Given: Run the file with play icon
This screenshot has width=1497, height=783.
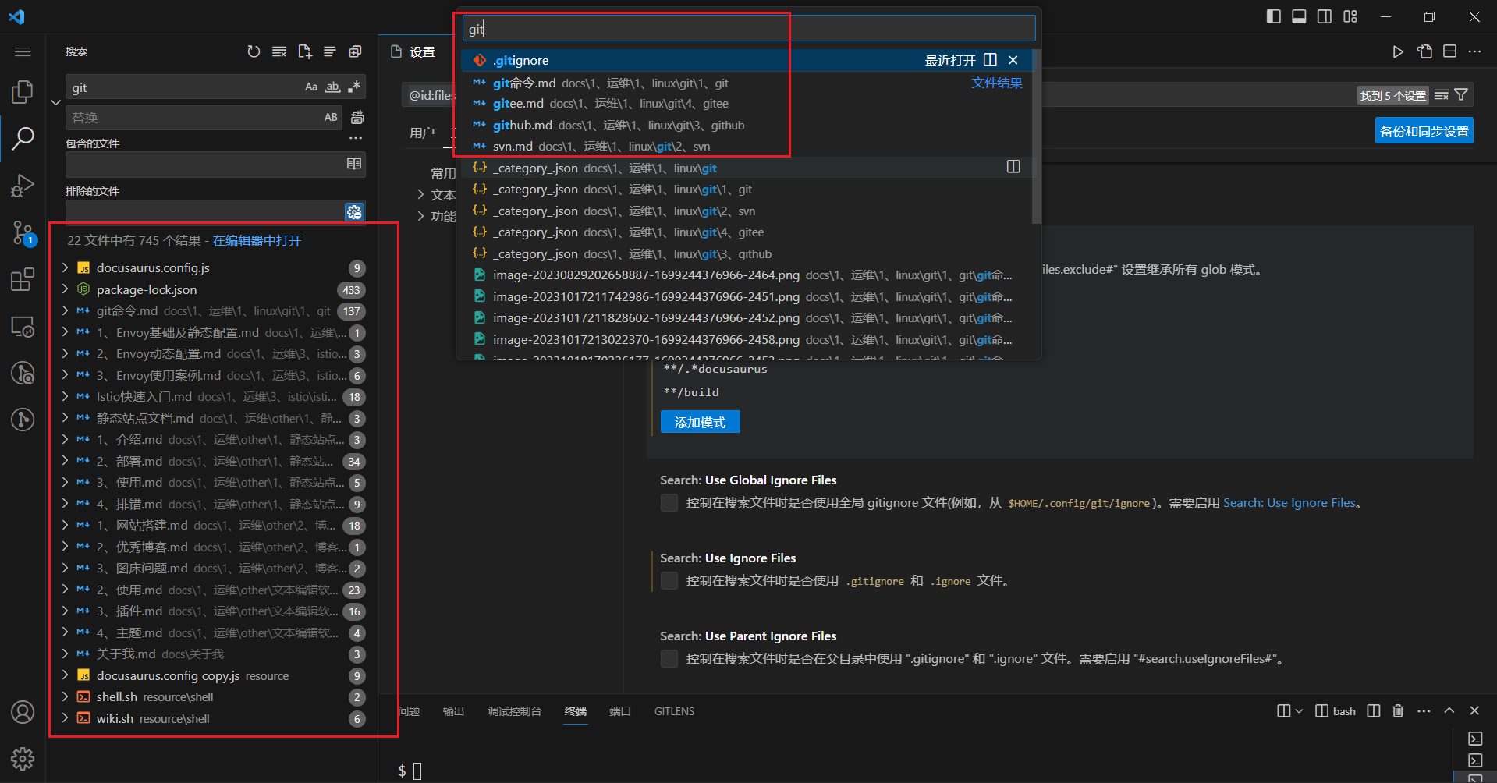Looking at the screenshot, I should click(x=1398, y=51).
